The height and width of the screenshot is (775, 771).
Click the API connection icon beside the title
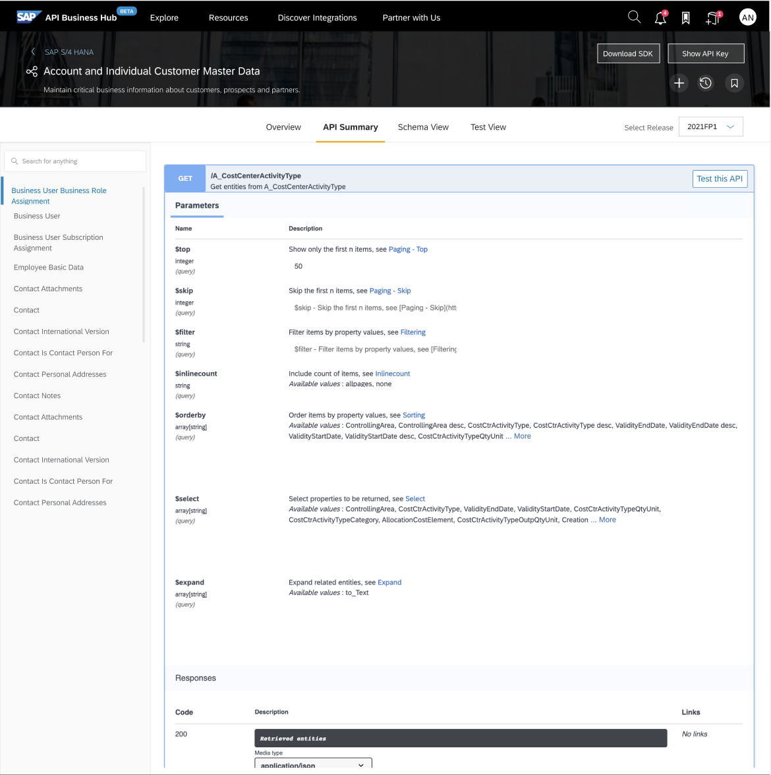31,71
